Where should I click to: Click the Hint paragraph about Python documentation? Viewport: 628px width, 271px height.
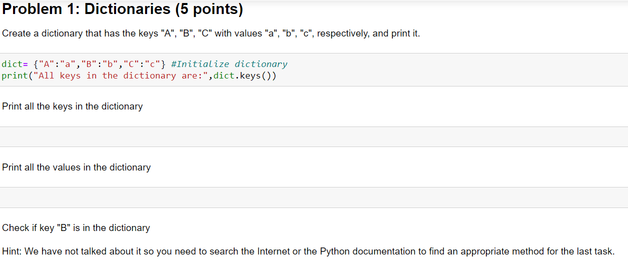(308, 251)
